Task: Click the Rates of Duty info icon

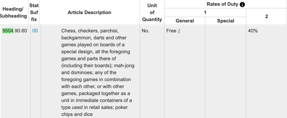Action: pos(242,4)
